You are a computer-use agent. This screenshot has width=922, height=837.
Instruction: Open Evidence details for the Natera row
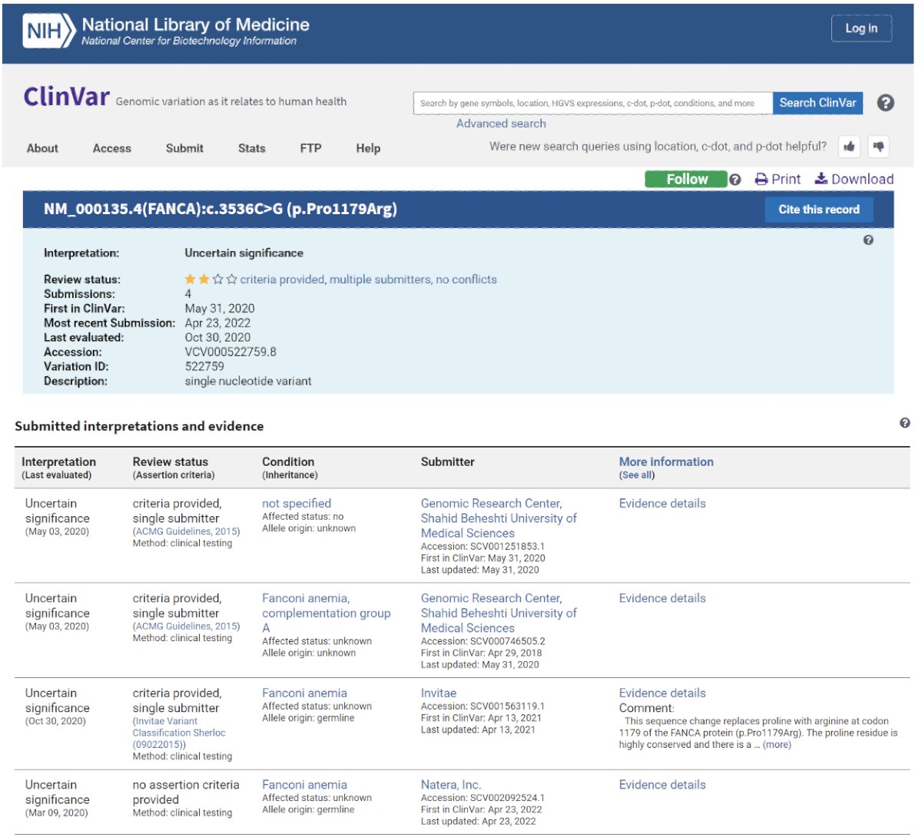662,785
